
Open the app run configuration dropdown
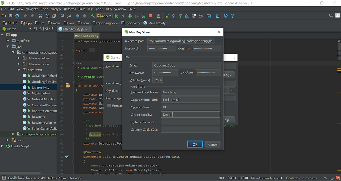[x=105, y=16]
